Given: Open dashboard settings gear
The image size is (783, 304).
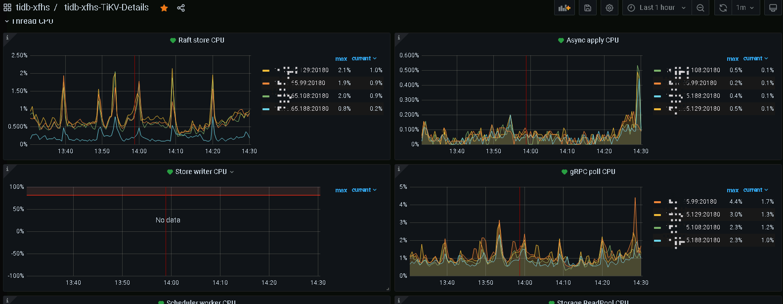Looking at the screenshot, I should coord(609,8).
